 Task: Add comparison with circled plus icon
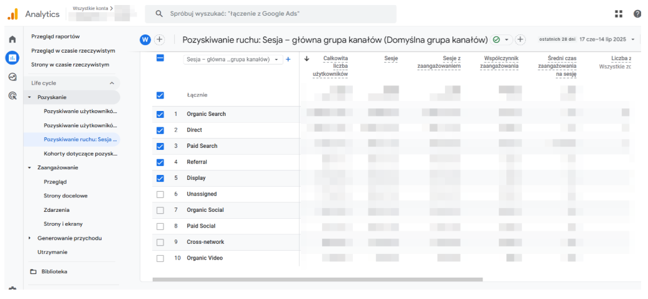tap(160, 39)
